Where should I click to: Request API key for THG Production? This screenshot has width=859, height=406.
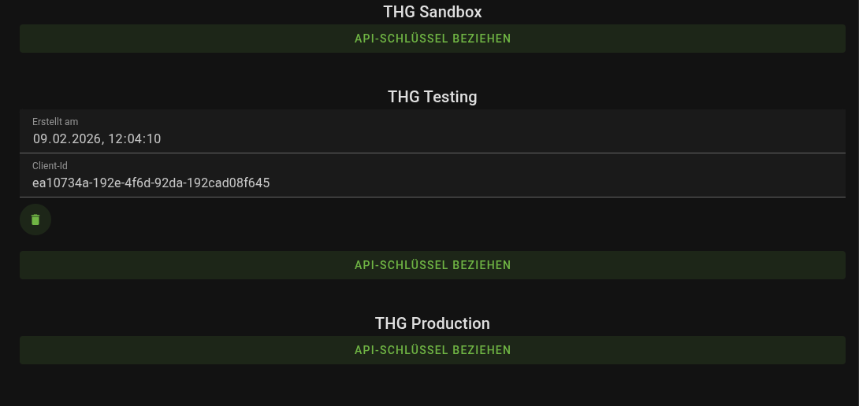pyautogui.click(x=432, y=350)
